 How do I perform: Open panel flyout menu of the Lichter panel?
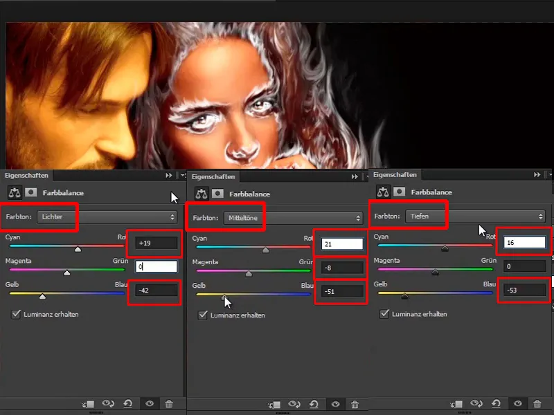(183, 176)
